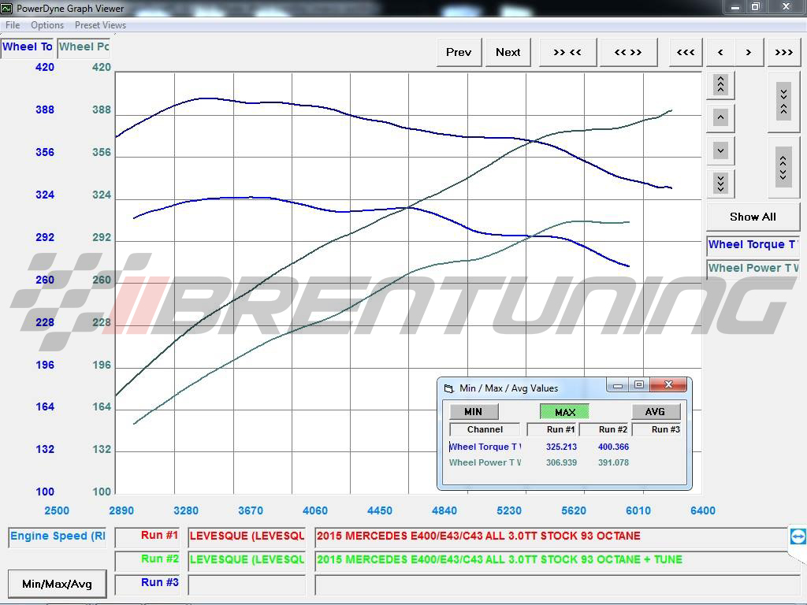
Task: Click the value 391.078
Action: pyautogui.click(x=613, y=462)
